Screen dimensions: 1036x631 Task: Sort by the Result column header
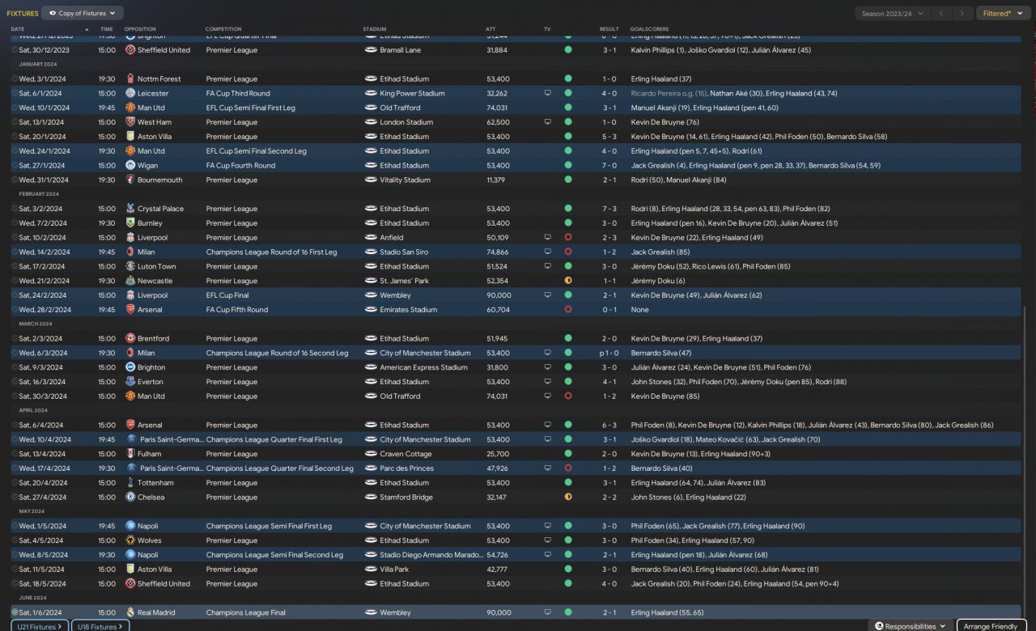click(609, 29)
